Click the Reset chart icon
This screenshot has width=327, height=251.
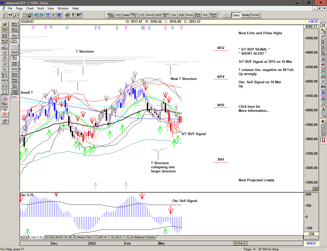coord(5,35)
